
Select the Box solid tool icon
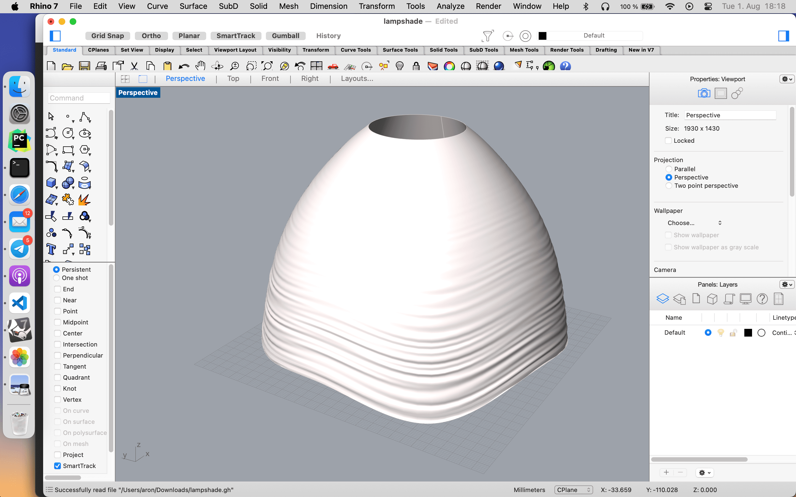pyautogui.click(x=51, y=183)
